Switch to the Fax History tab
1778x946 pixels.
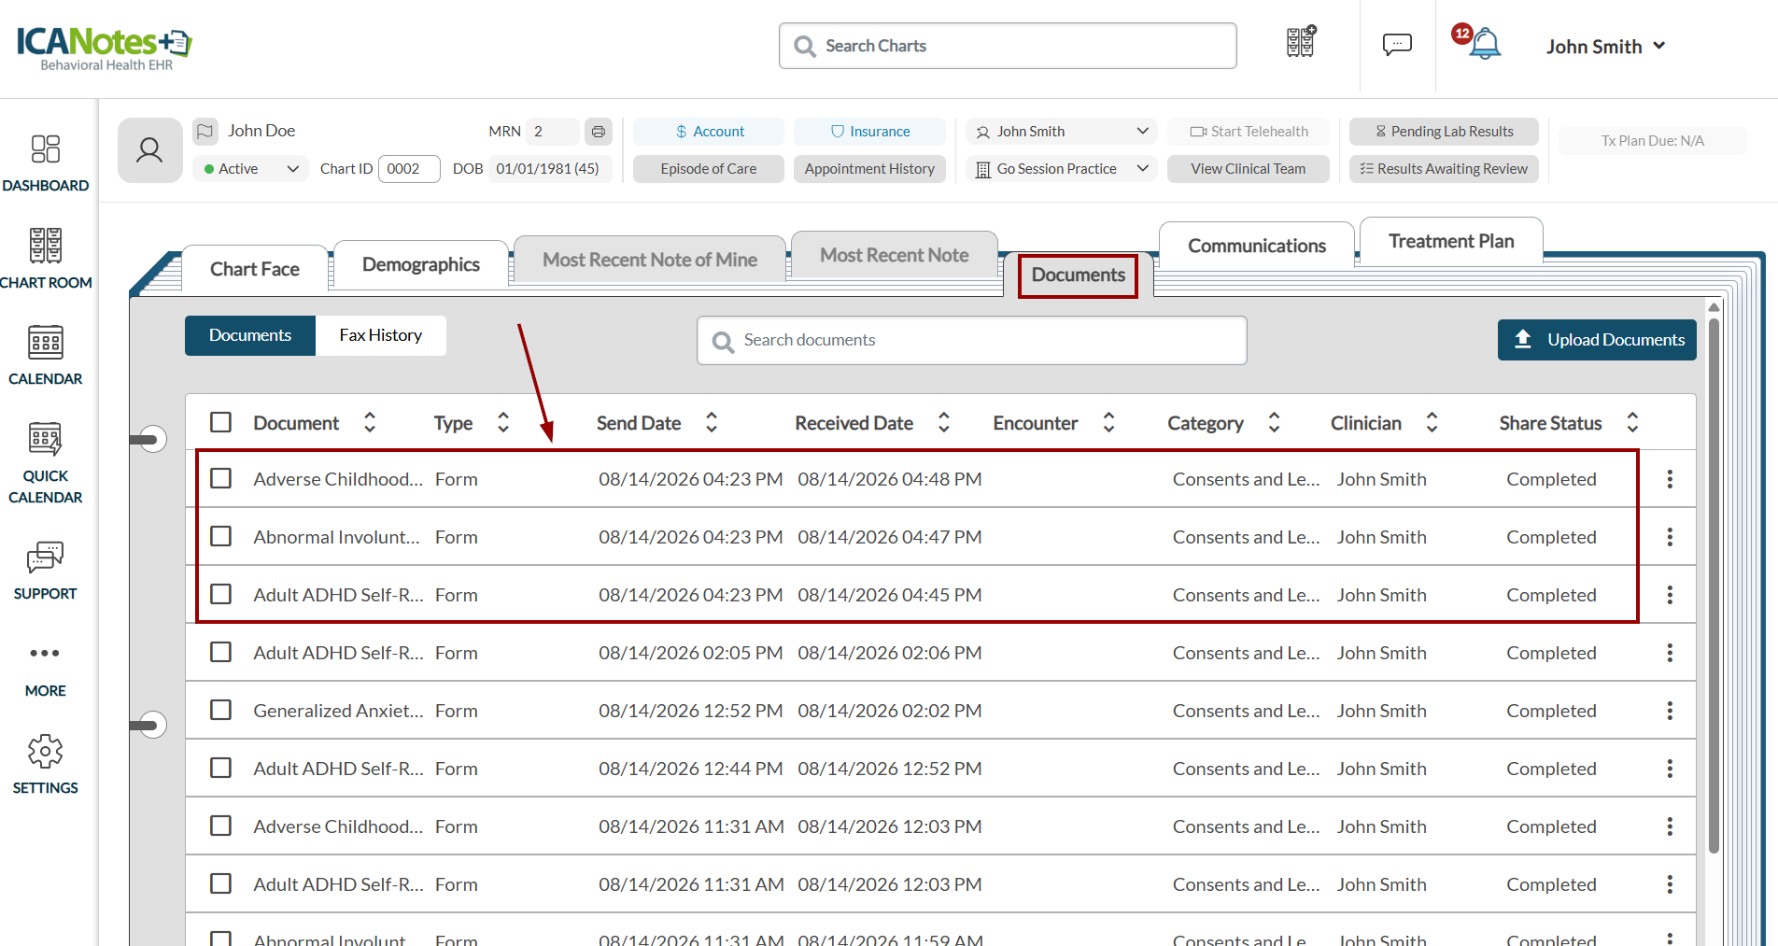[x=381, y=335]
